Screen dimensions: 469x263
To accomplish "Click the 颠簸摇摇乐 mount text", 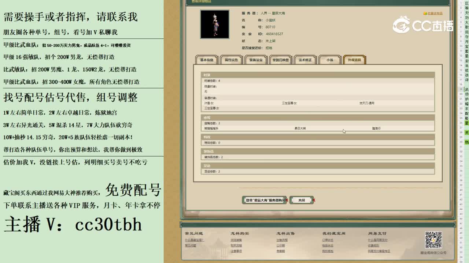I will 211,128.
